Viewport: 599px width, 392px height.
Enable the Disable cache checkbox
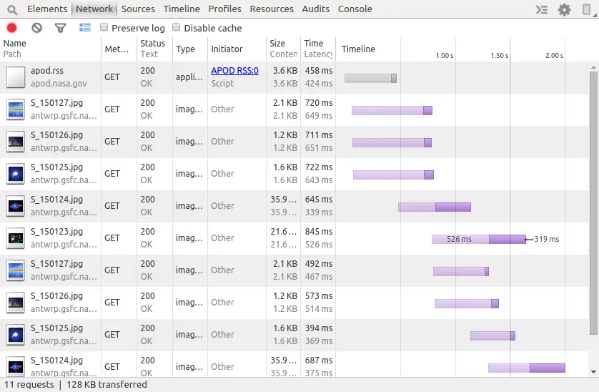pos(176,27)
